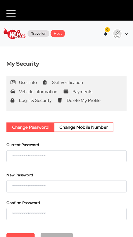Click the Payments wallet icon
Image resolution: width=133 pixels, height=237 pixels.
[x=66, y=92]
